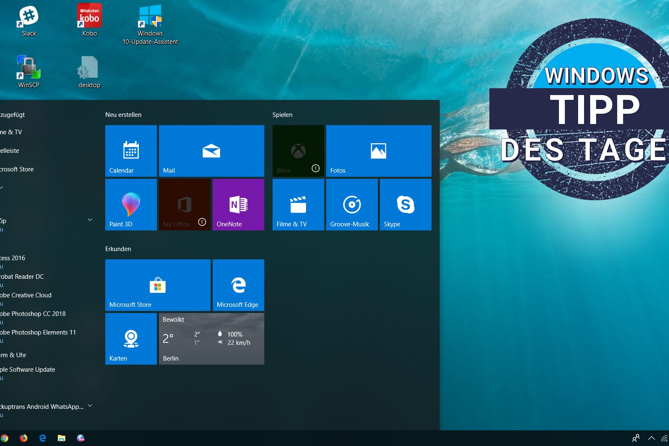Image resolution: width=669 pixels, height=446 pixels.
Task: Click the 'Neu erstellen' group header
Action: 123,115
